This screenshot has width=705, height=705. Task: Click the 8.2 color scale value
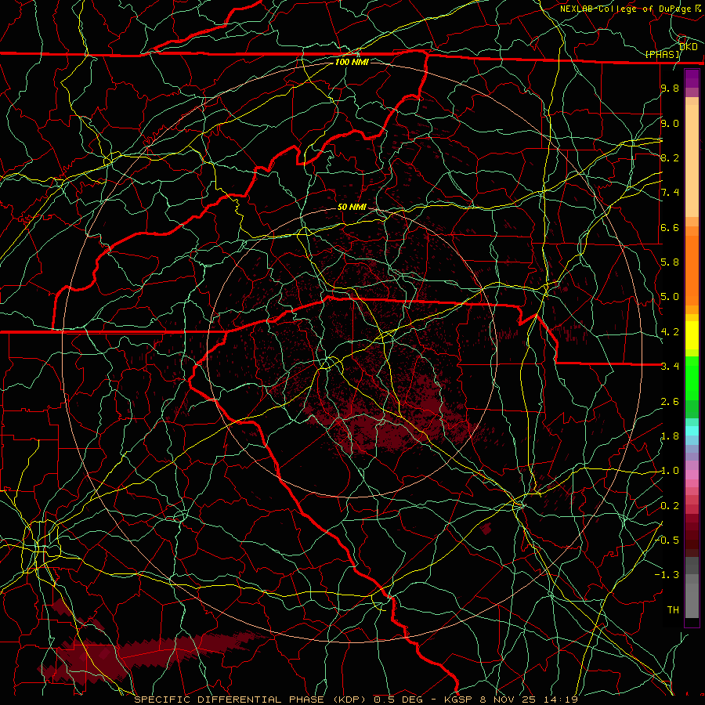(670, 157)
